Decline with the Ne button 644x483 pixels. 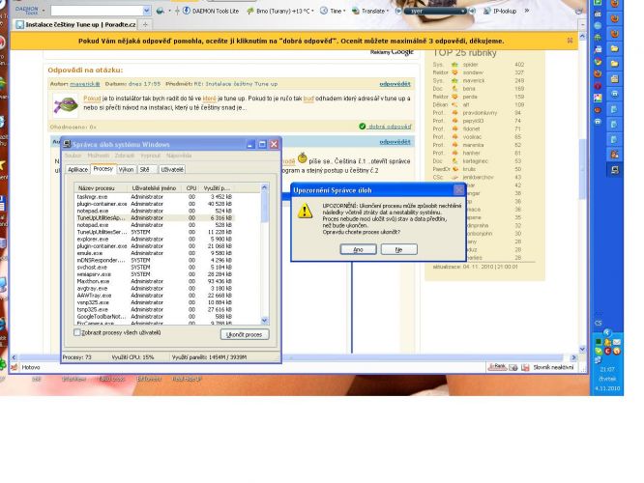[x=398, y=249]
